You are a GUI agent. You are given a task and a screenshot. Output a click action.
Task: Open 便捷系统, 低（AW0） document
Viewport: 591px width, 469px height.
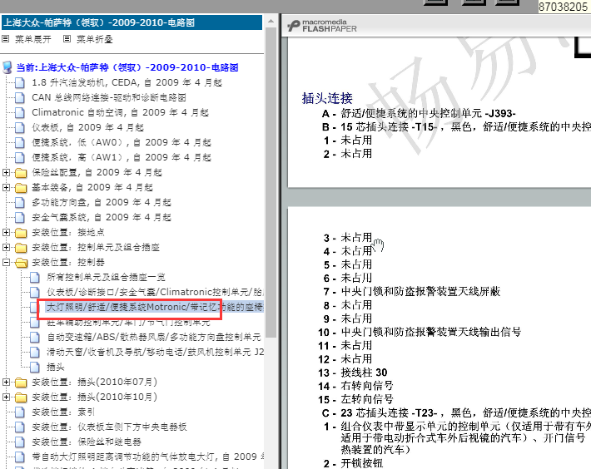point(122,143)
